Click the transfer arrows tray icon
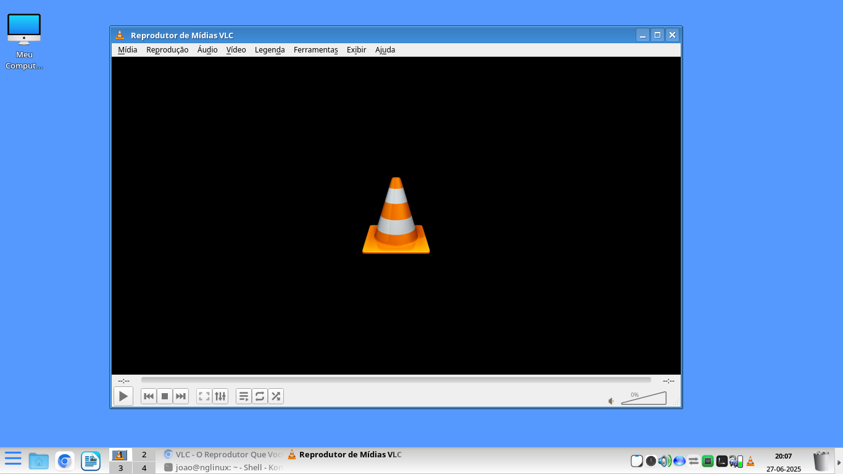843x474 pixels. pos(694,461)
